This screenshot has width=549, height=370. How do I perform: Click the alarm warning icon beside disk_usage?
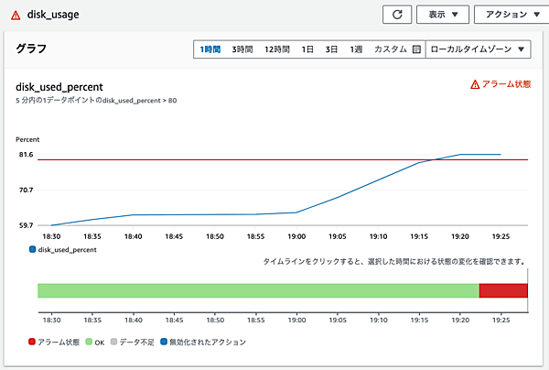(16, 16)
